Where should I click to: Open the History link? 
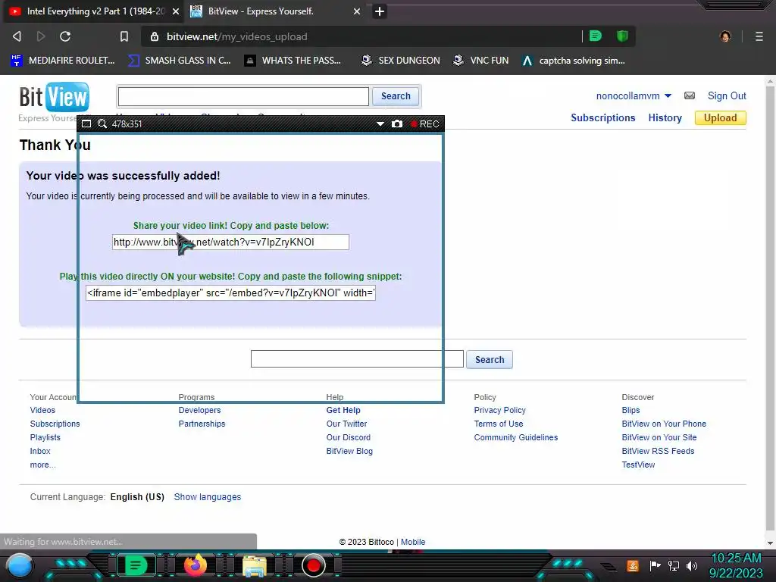(665, 117)
